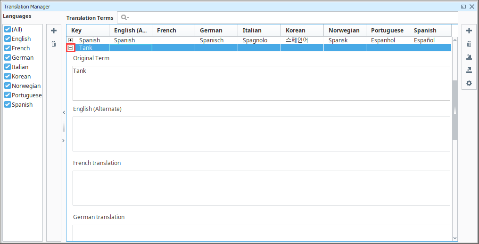Screen dimensions: 479x244
Task: Collapse Languages panel with left arrow
Action: click(x=64, y=112)
